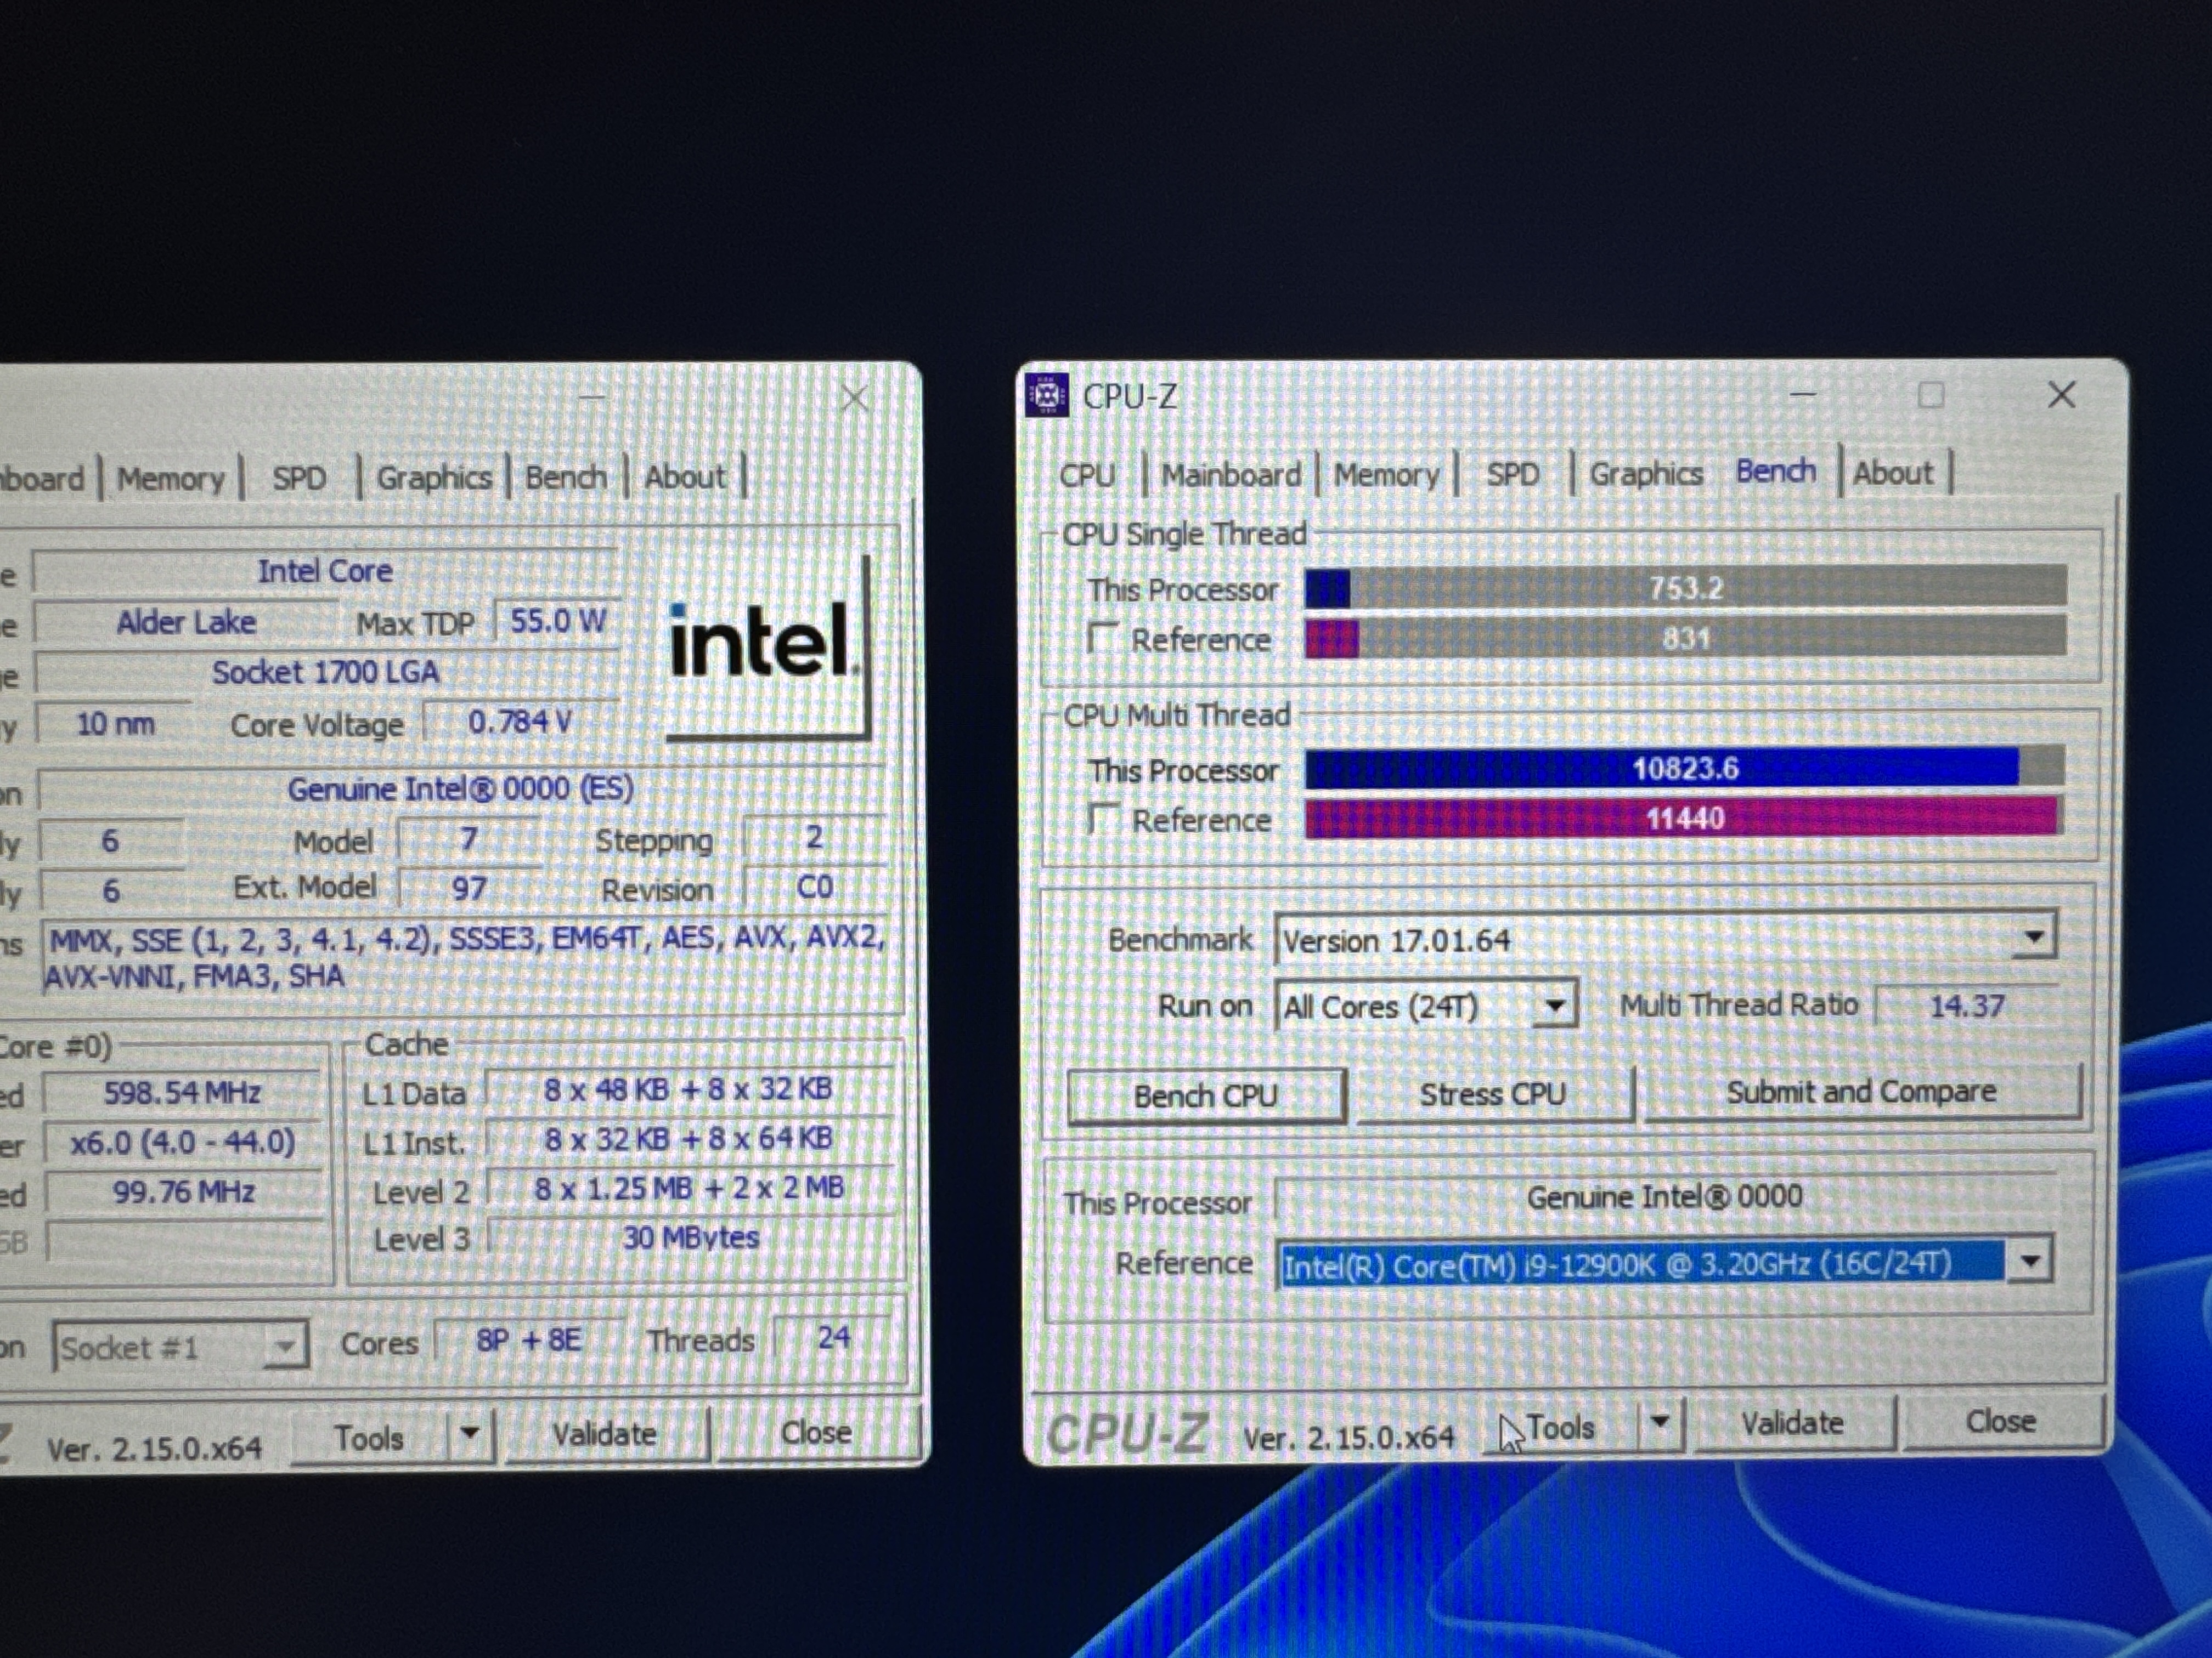
Task: Open the Graphics tab in the Bench window
Action: (1646, 473)
